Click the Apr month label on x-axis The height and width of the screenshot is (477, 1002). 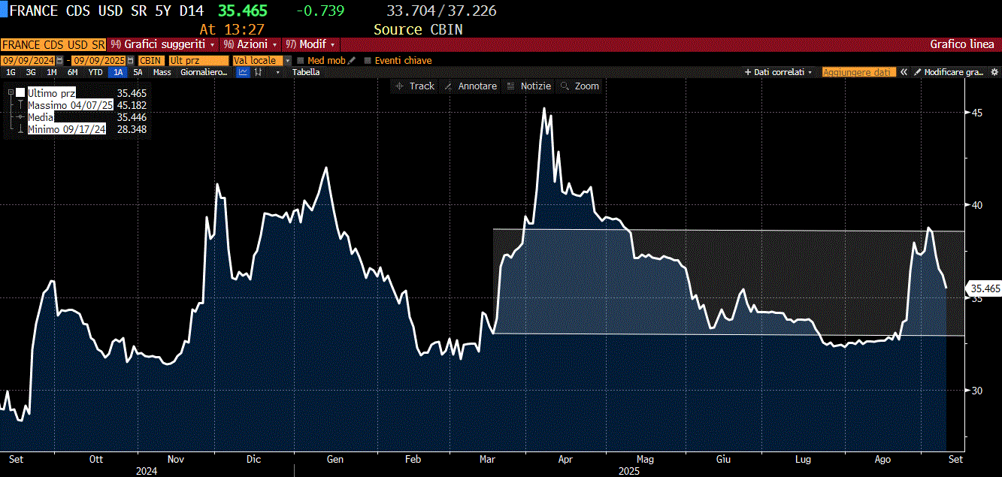(565, 458)
